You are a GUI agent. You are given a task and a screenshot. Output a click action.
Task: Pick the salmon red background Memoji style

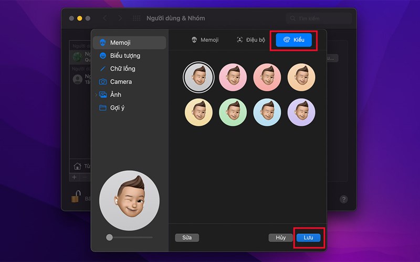(x=267, y=77)
